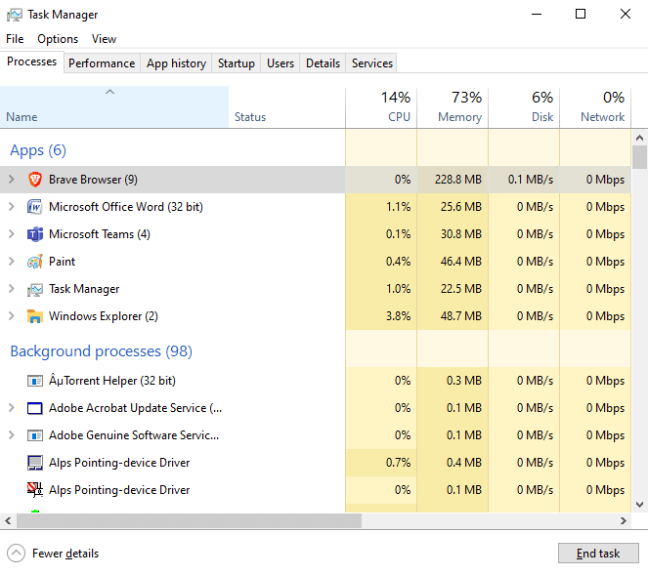Collapse view using Fewer details arrow
Viewport: 648px width, 575px height.
pos(16,554)
